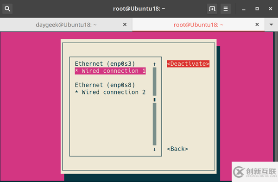Minimize the terminal window
This screenshot has width=278, height=182.
[244, 9]
